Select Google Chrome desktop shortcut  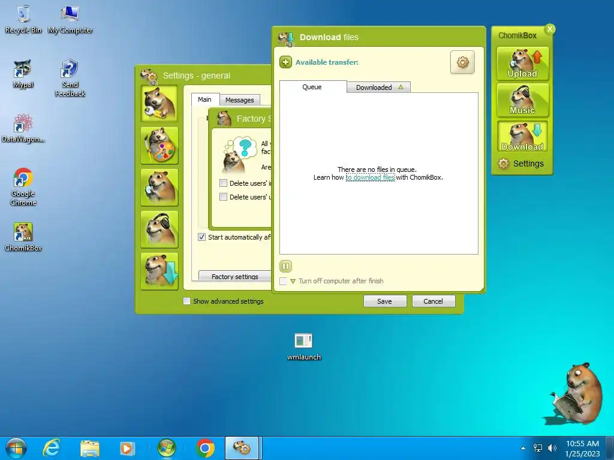pos(23,187)
